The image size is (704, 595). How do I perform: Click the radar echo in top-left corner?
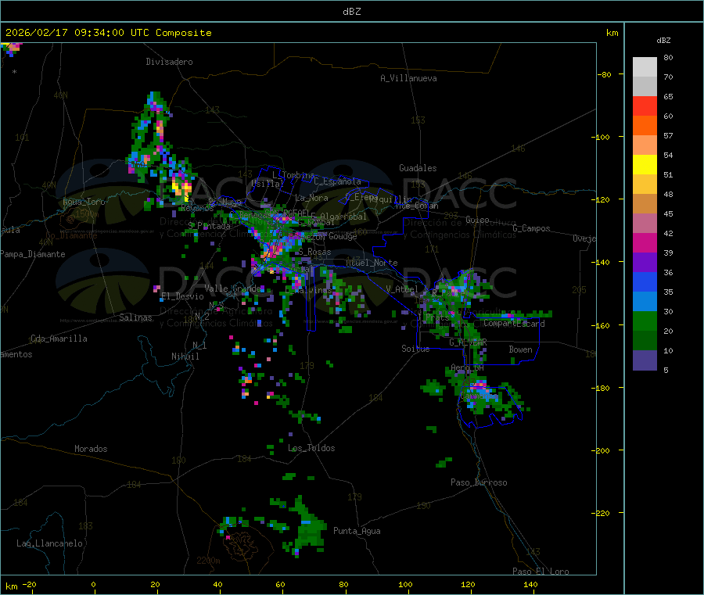coord(11,48)
